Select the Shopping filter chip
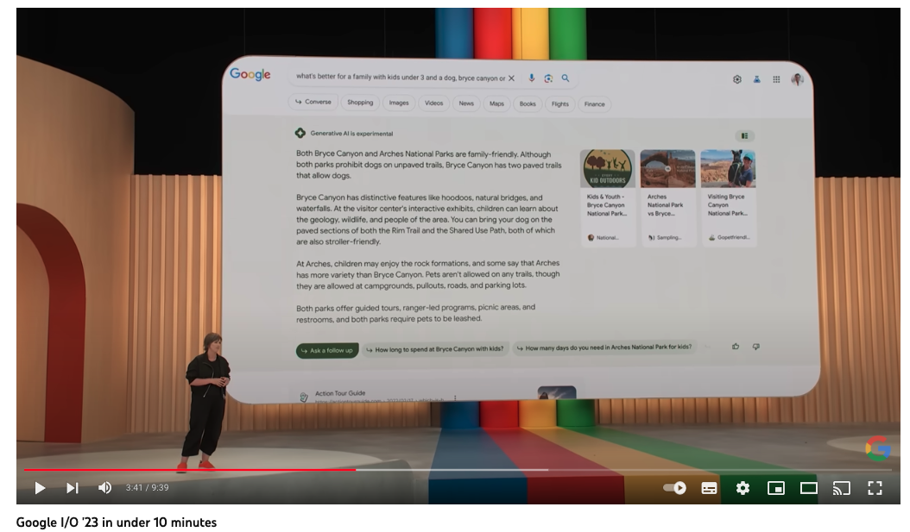Image resolution: width=910 pixels, height=532 pixels. [360, 103]
